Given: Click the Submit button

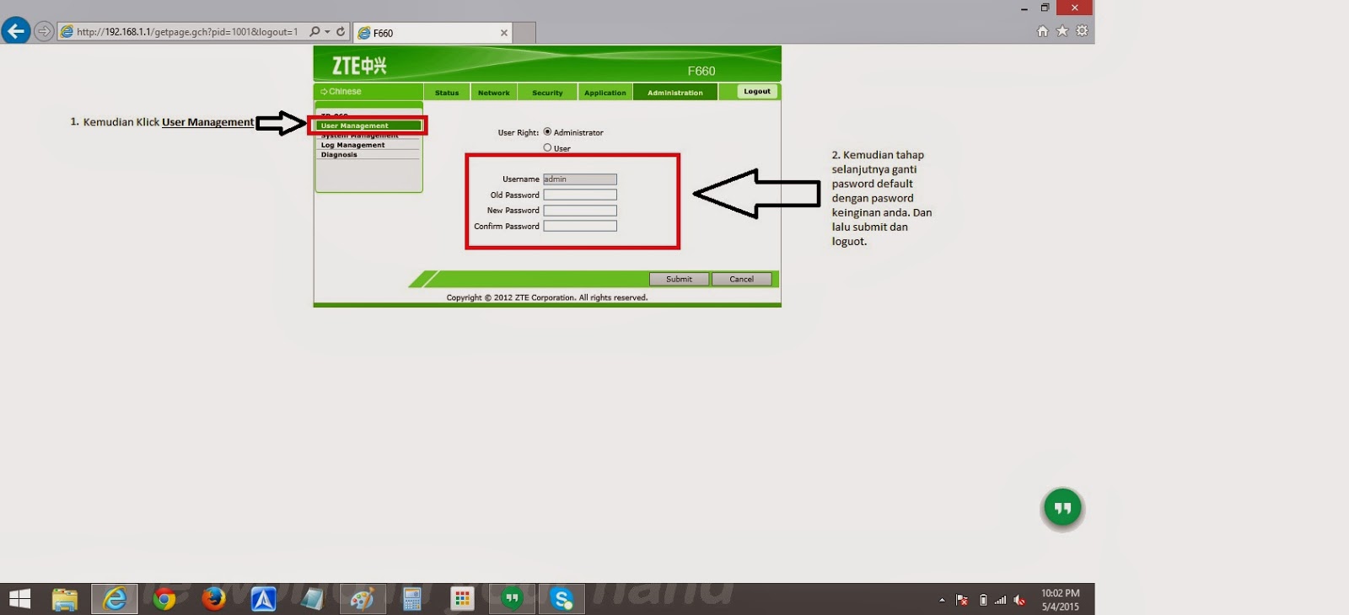Looking at the screenshot, I should tap(679, 279).
